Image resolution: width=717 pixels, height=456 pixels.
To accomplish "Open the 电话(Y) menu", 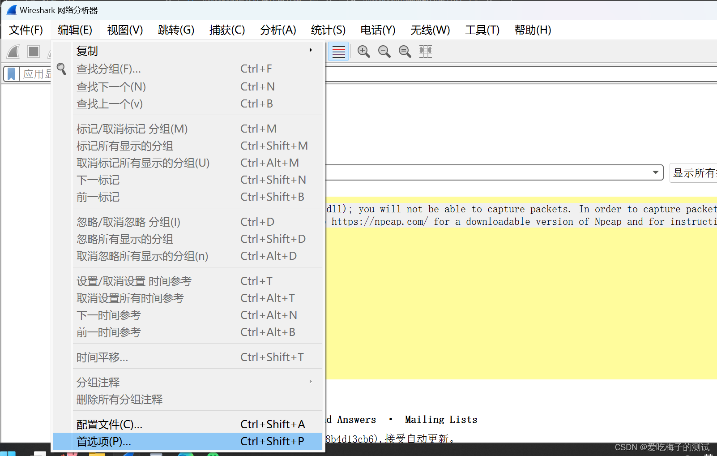I will [378, 30].
